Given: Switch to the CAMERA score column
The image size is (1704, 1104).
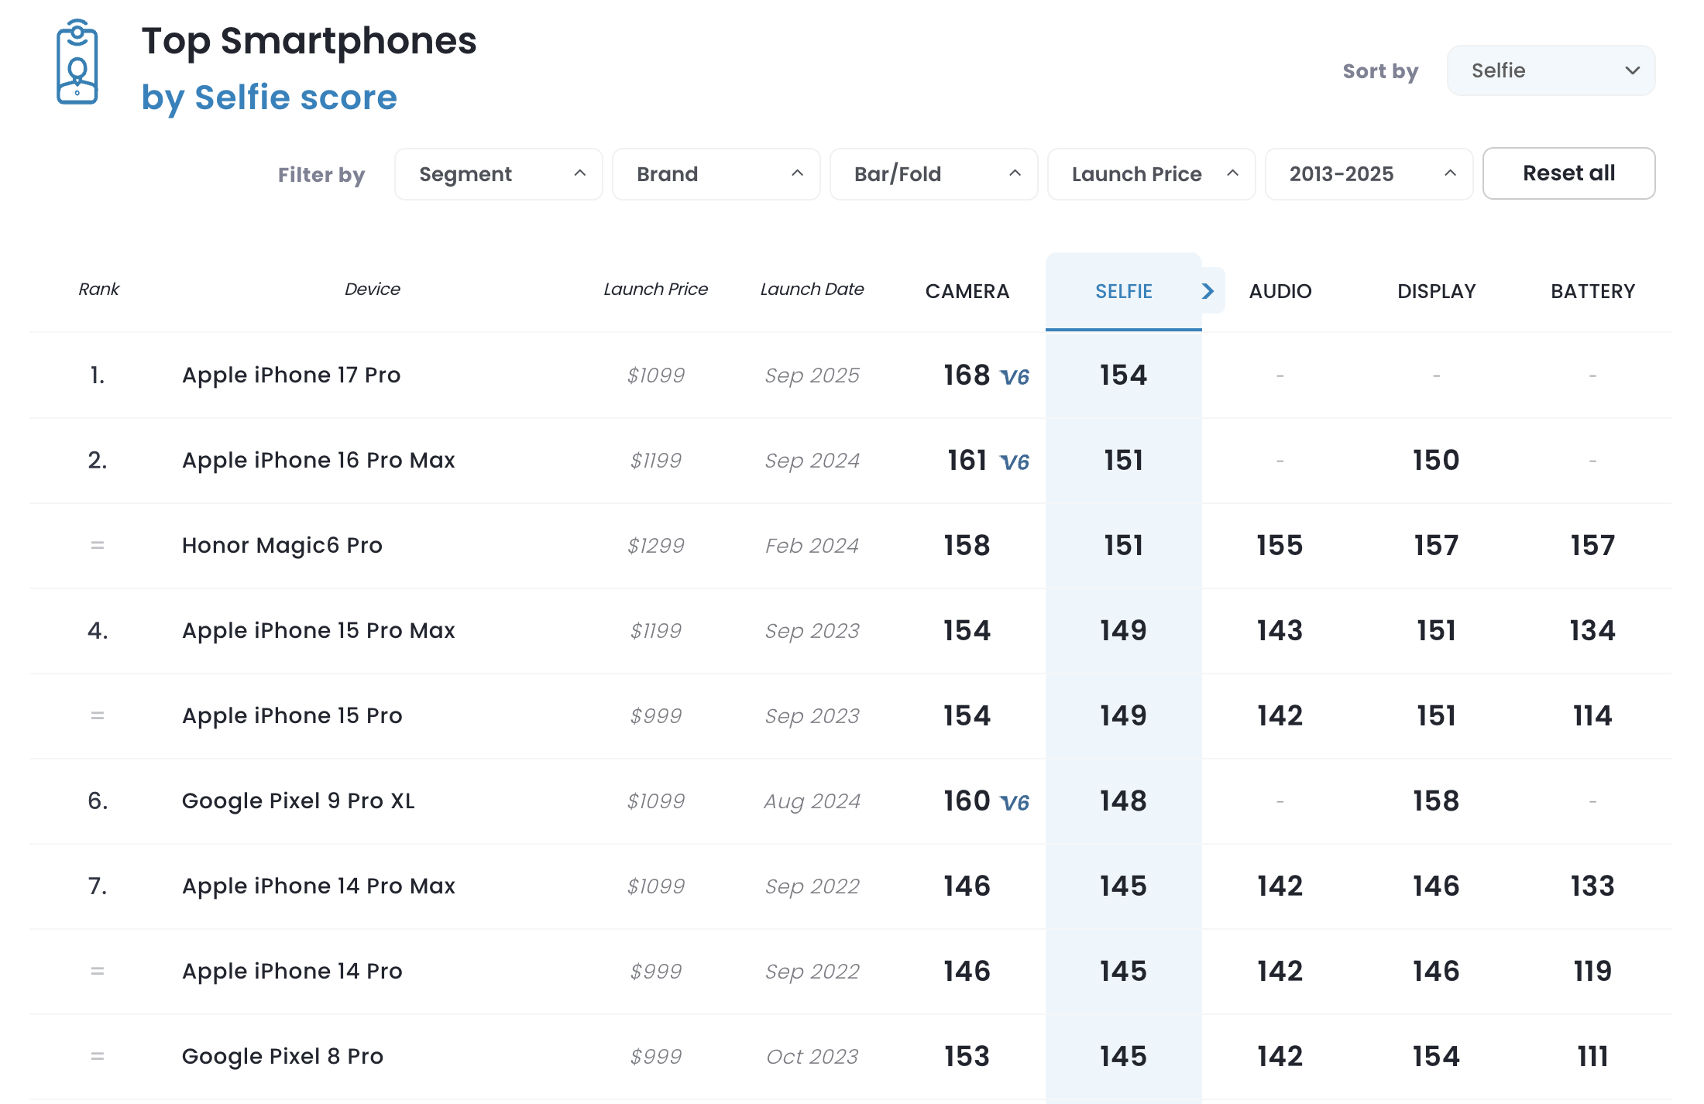Looking at the screenshot, I should point(967,292).
